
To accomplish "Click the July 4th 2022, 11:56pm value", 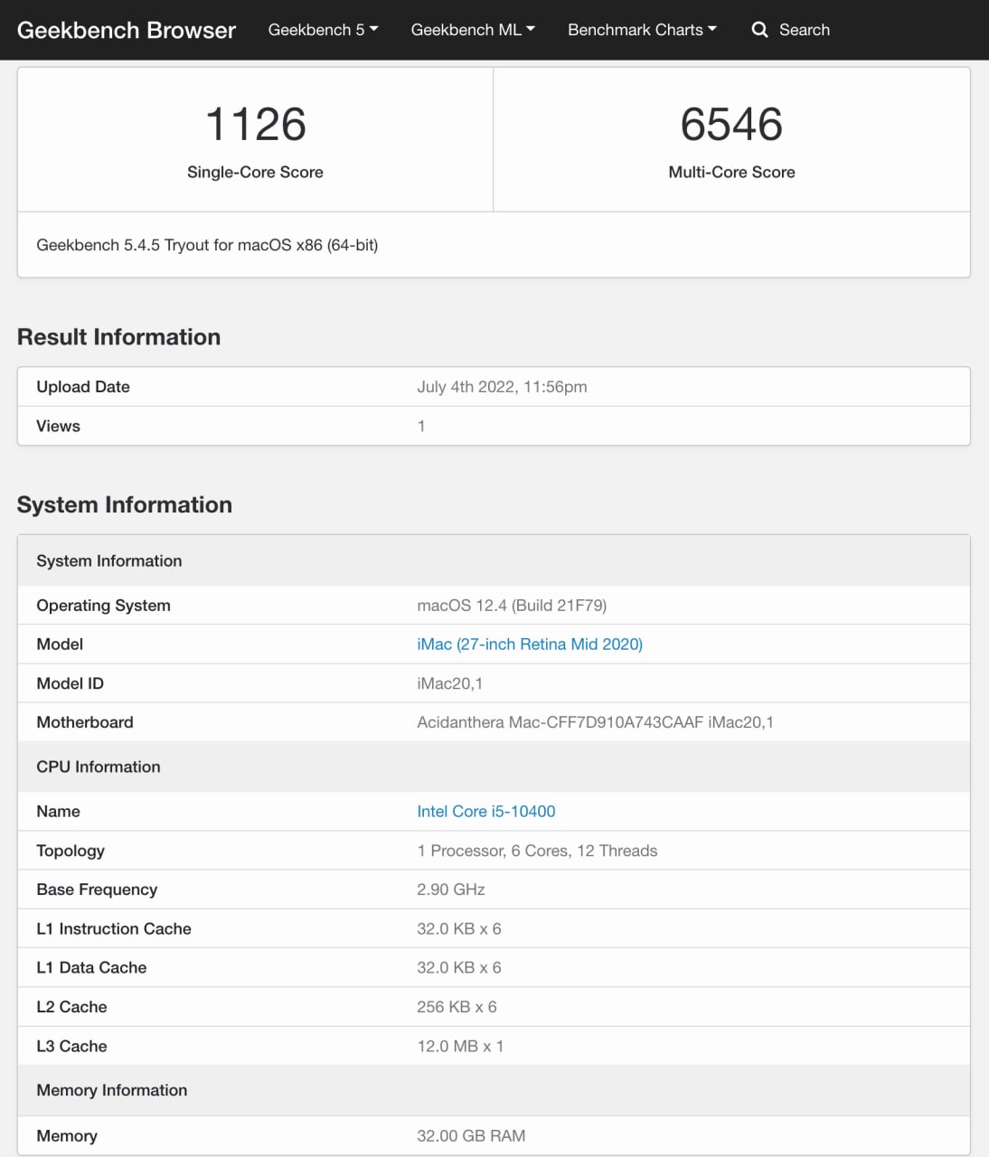I will click(x=502, y=387).
